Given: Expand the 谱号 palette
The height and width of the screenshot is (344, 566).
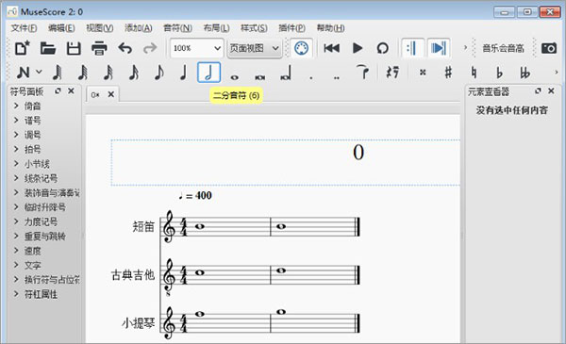Looking at the screenshot, I should click(16, 120).
